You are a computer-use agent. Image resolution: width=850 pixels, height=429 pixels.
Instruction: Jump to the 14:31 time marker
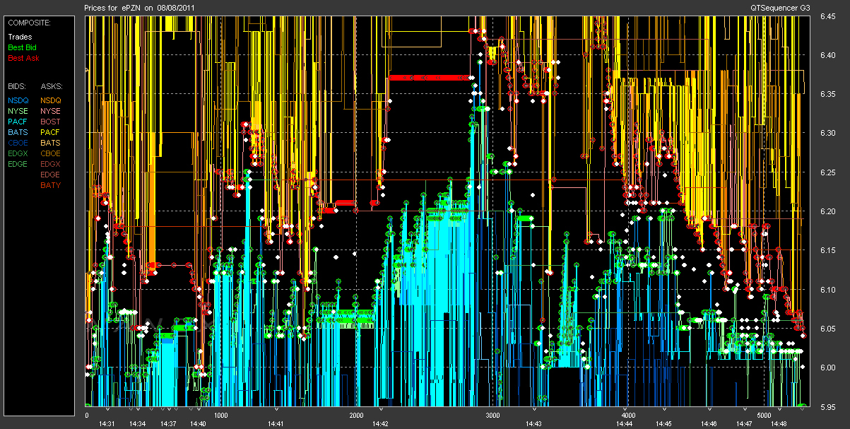107,424
